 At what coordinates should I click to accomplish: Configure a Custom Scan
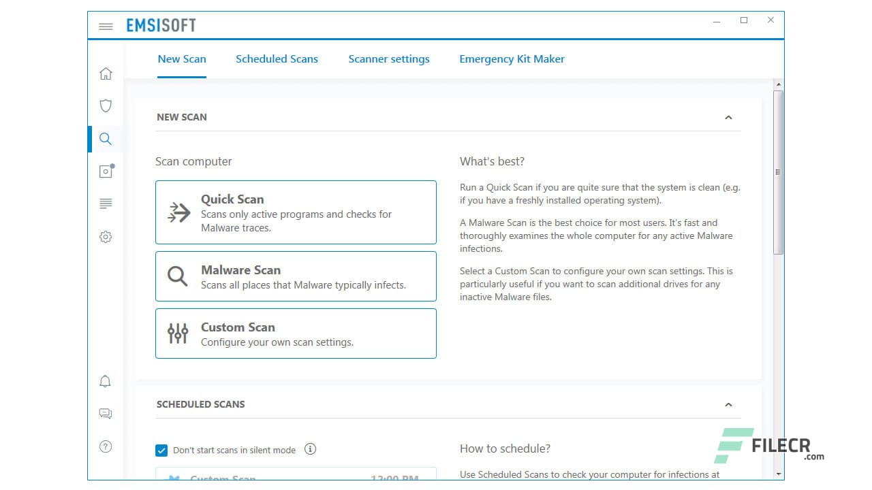(296, 333)
